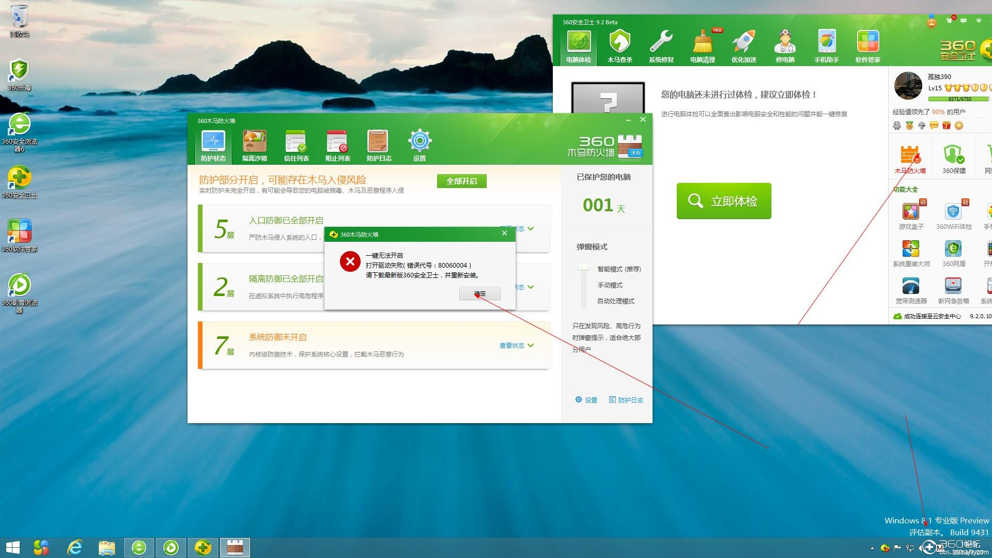Select 自动处理模式 popup mode
The image size is (992, 558).
point(616,301)
